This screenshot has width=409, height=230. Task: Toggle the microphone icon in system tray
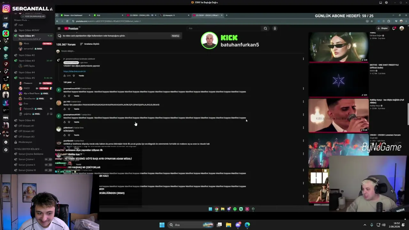pyautogui.click(x=371, y=225)
